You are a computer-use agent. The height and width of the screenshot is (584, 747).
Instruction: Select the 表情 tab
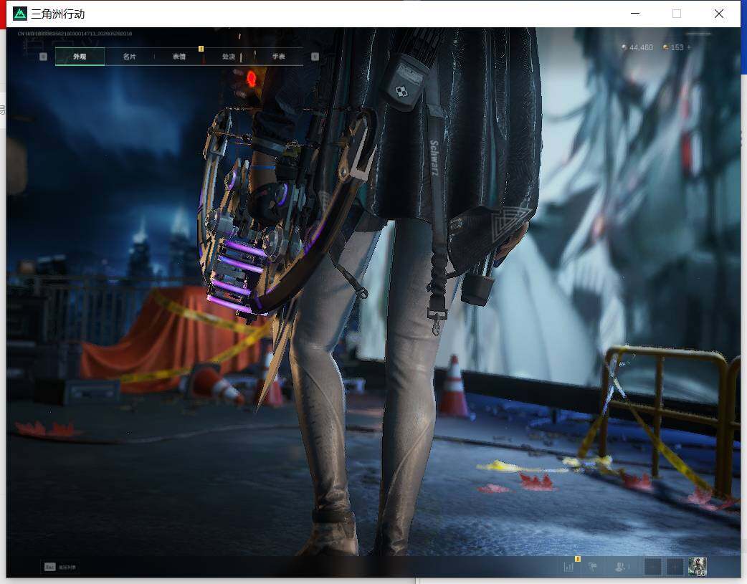click(x=179, y=57)
